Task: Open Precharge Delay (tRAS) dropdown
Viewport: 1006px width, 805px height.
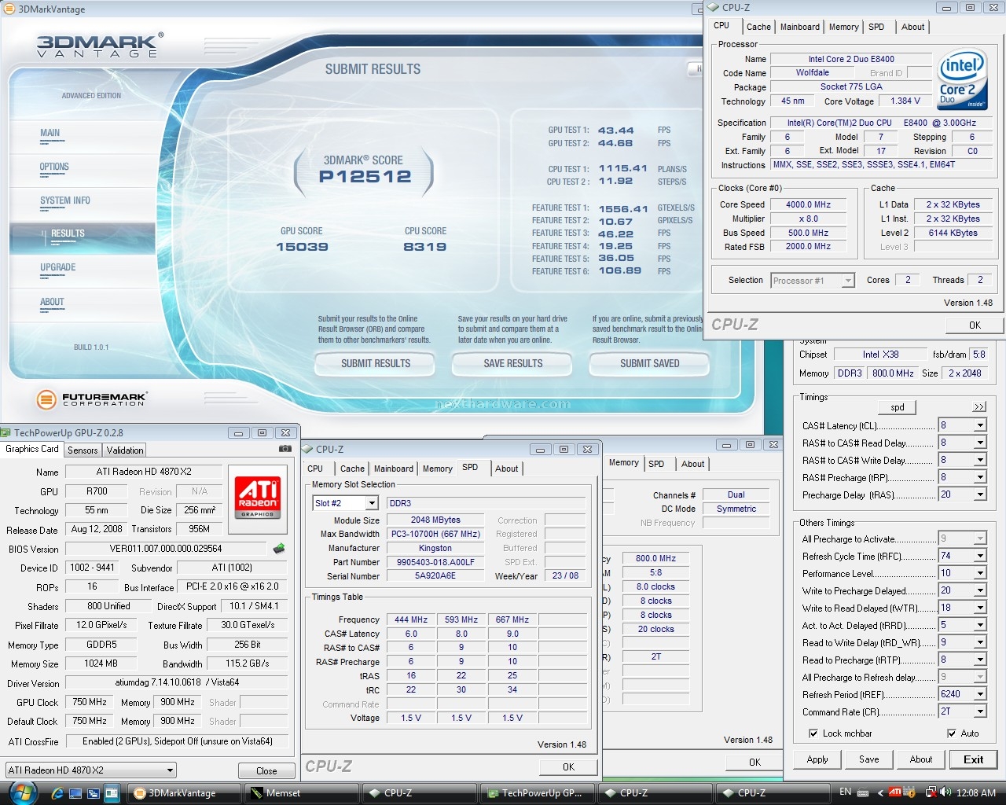Action: [980, 494]
